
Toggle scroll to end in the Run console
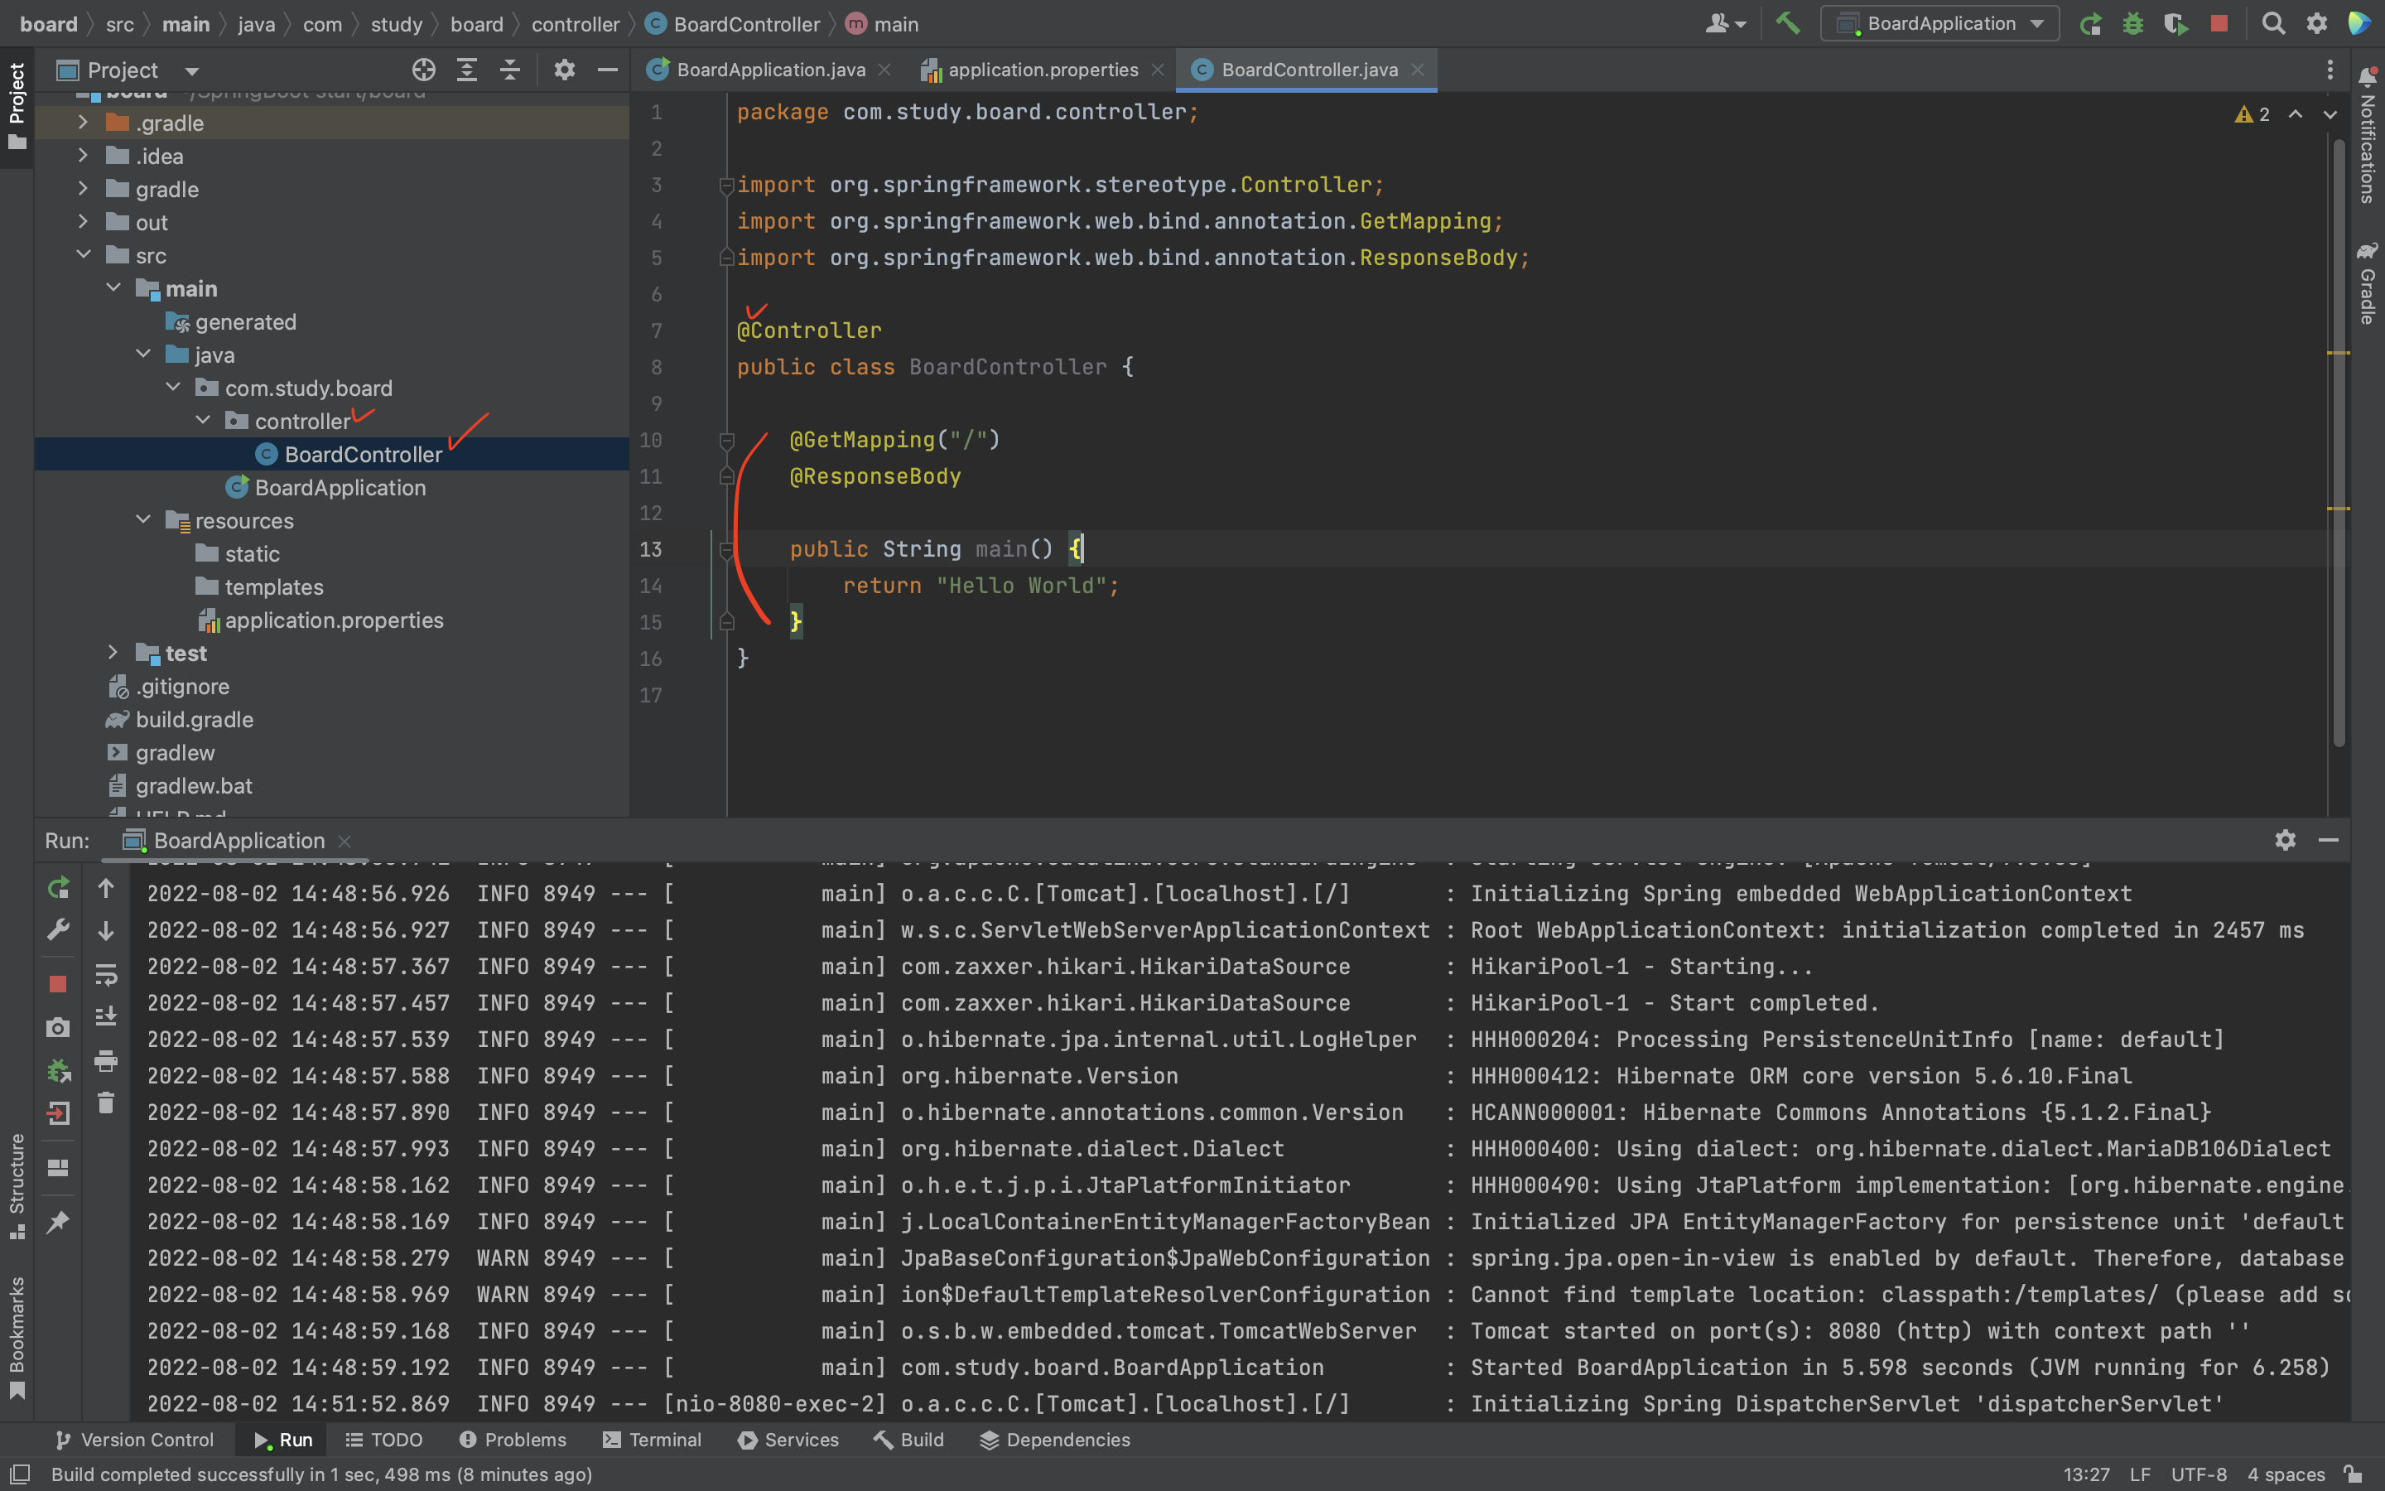107,1016
